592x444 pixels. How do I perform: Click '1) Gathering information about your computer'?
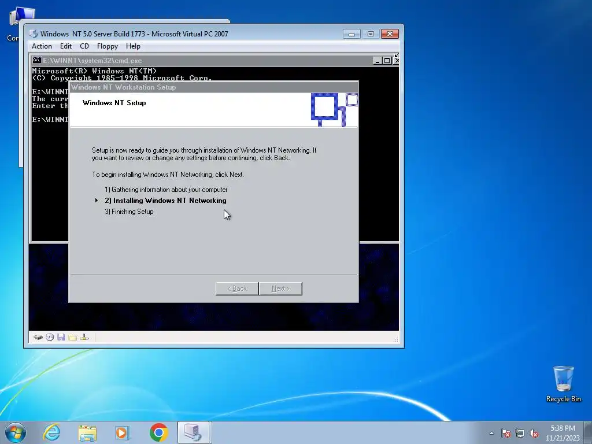tap(166, 190)
